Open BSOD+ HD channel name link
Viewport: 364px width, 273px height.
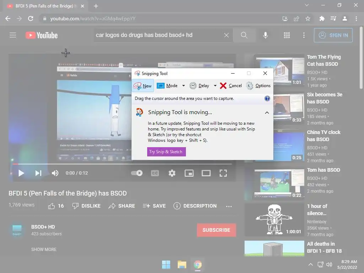(43, 227)
